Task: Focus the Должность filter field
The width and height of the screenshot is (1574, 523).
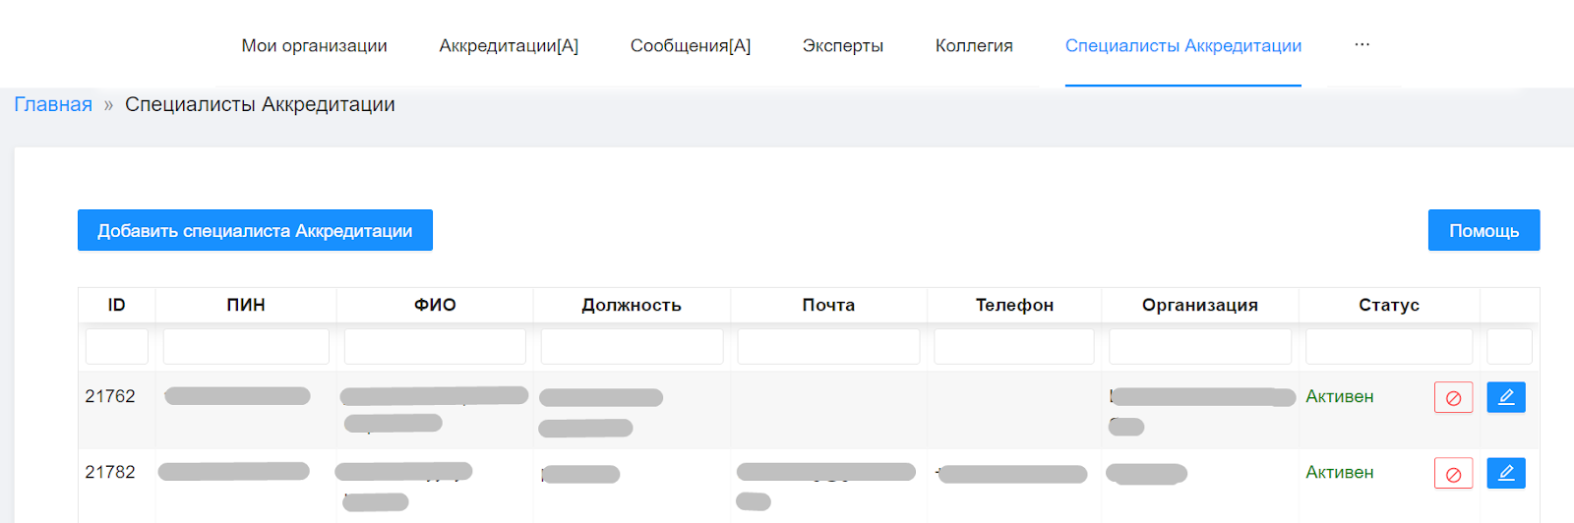Action: 632,346
